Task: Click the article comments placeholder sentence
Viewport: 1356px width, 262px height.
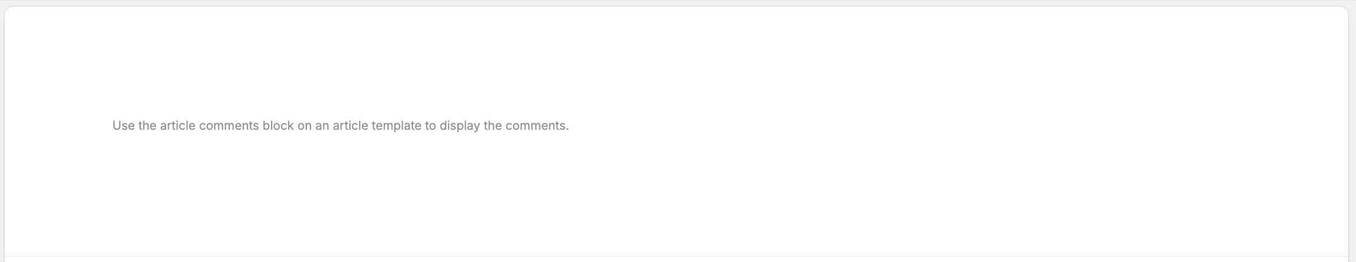Action: tap(340, 126)
